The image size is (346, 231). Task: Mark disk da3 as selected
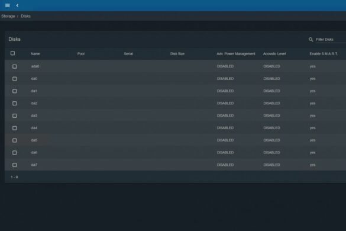pyautogui.click(x=15, y=115)
